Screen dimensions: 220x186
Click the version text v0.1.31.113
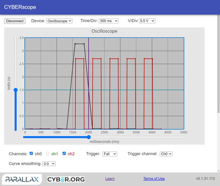(205, 179)
